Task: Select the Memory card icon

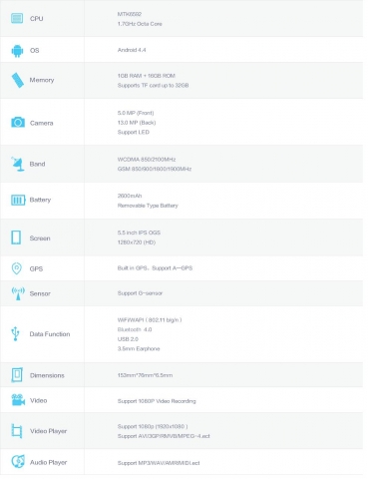Action: coord(18,80)
